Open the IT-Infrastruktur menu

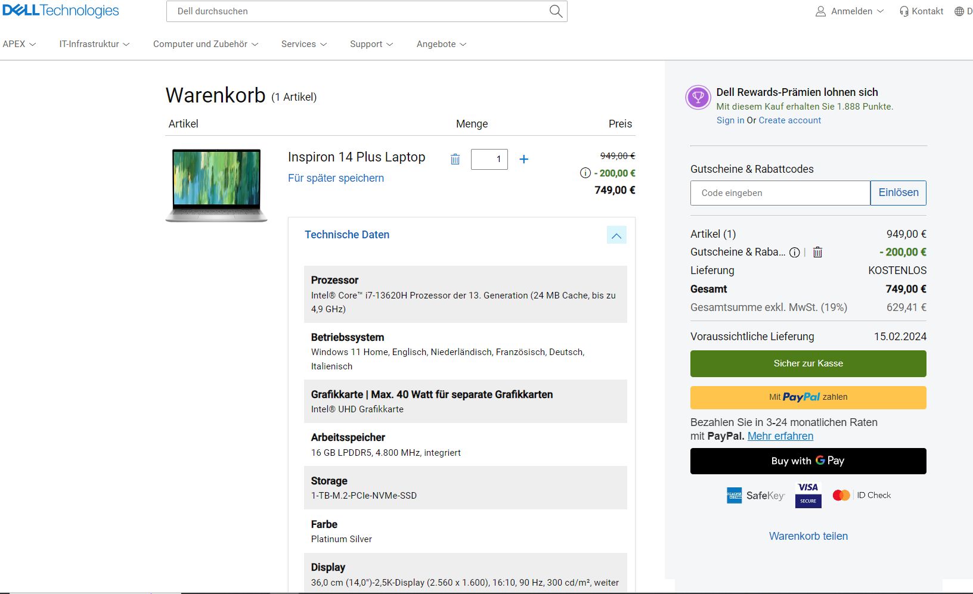pyautogui.click(x=94, y=44)
